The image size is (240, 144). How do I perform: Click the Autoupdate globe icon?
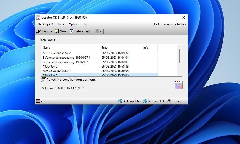click(120, 101)
